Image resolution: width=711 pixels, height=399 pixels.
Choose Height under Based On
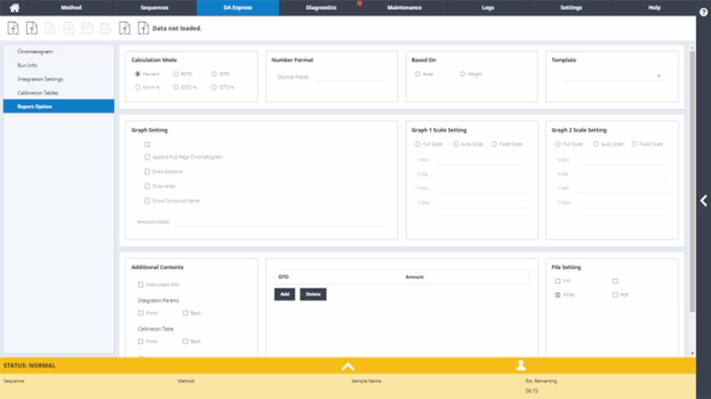pyautogui.click(x=462, y=74)
